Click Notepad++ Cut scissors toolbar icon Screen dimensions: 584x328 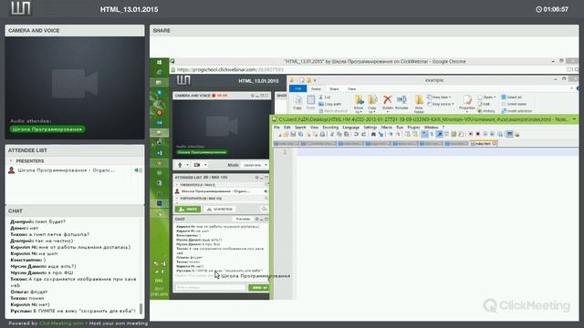(x=332, y=134)
